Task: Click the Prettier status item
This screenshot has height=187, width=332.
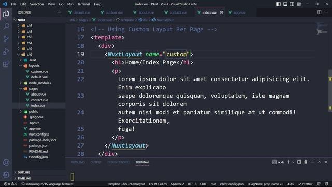Action: pos(306,184)
